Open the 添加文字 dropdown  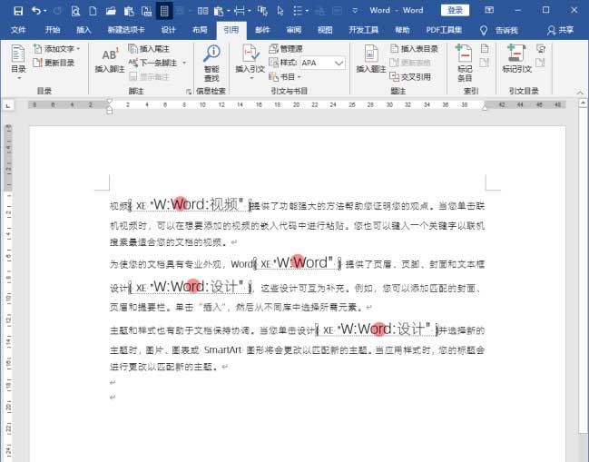coord(56,49)
